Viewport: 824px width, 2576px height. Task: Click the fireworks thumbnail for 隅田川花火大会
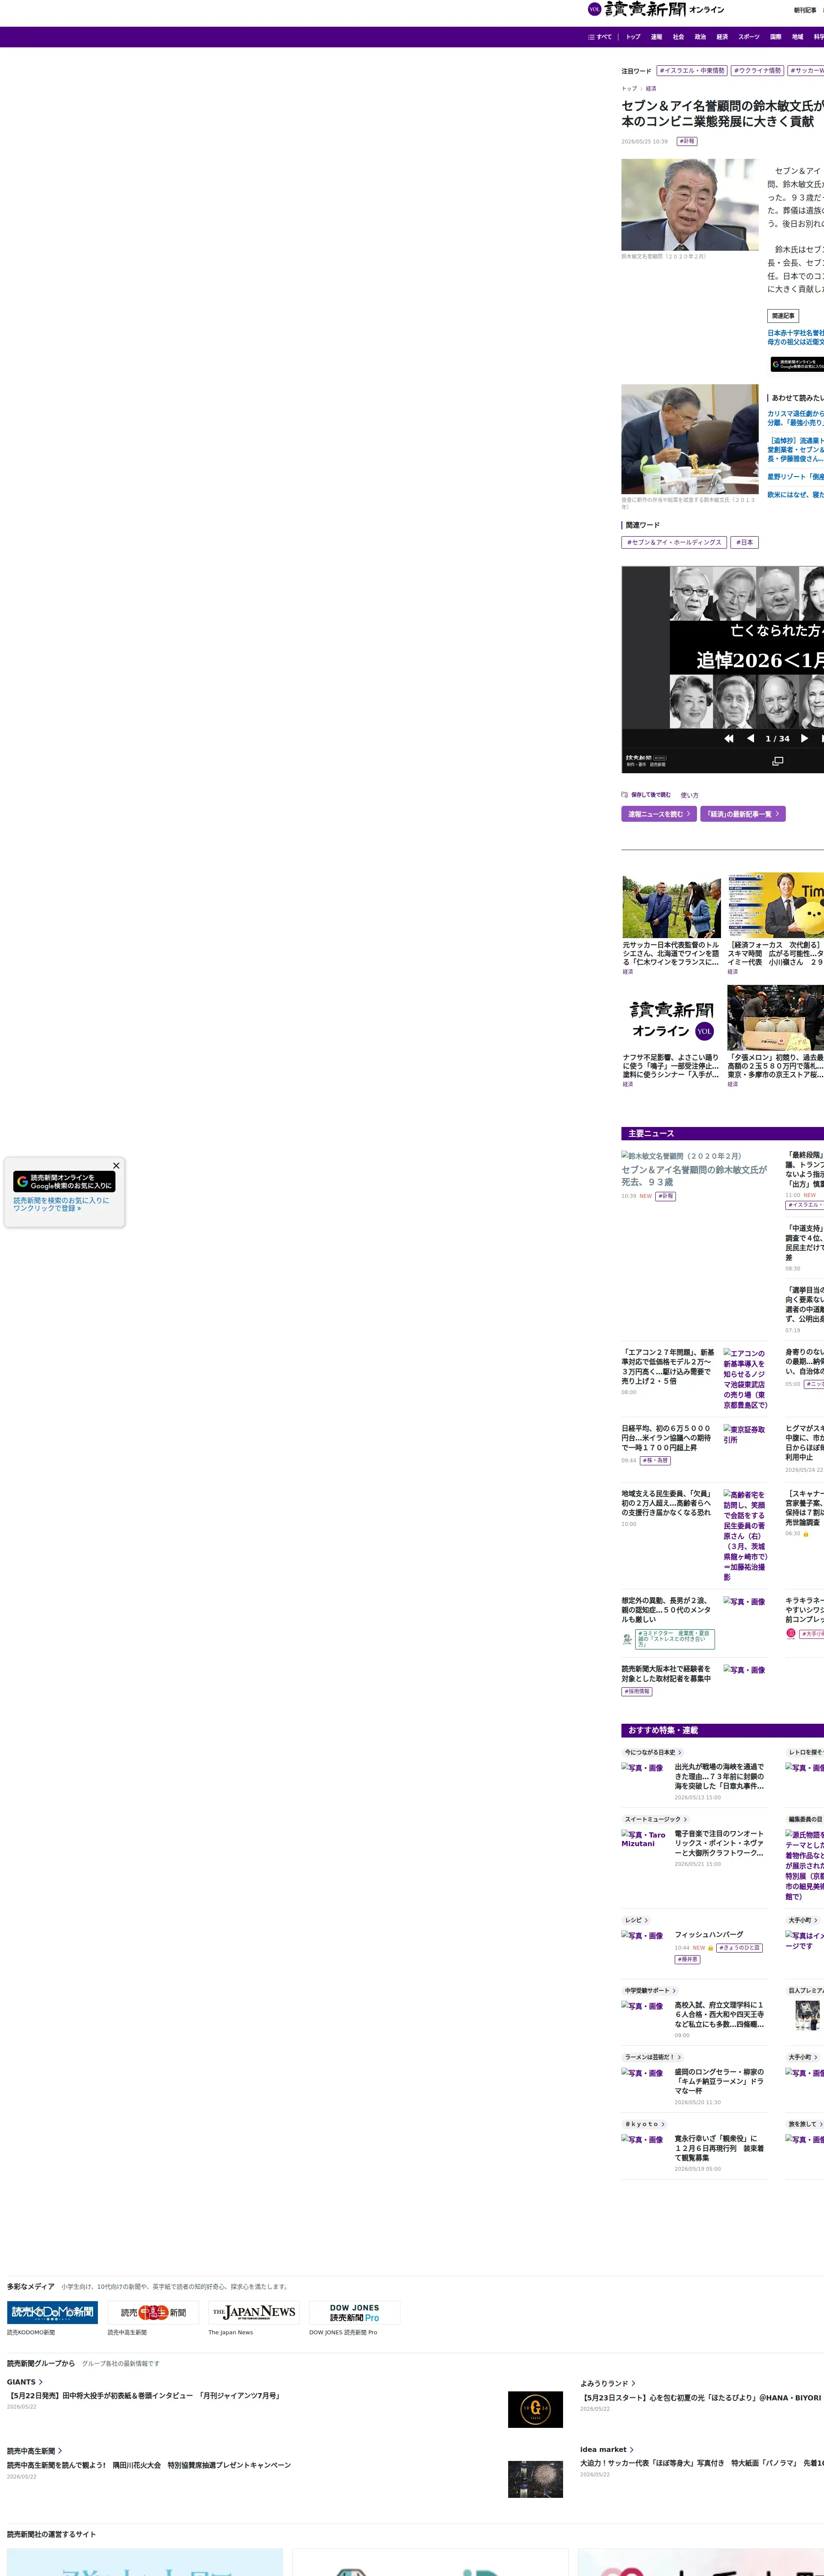(535, 2479)
